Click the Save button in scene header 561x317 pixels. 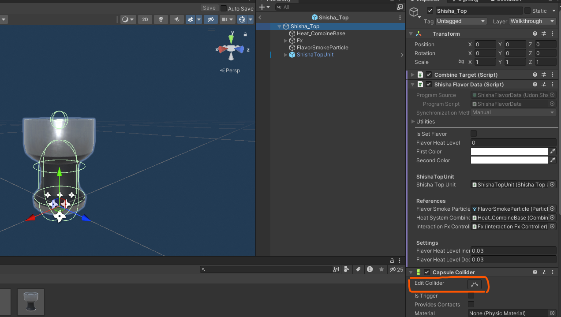209,8
